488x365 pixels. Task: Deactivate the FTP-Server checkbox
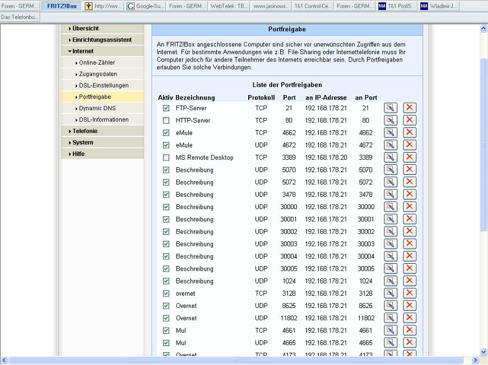click(x=166, y=108)
